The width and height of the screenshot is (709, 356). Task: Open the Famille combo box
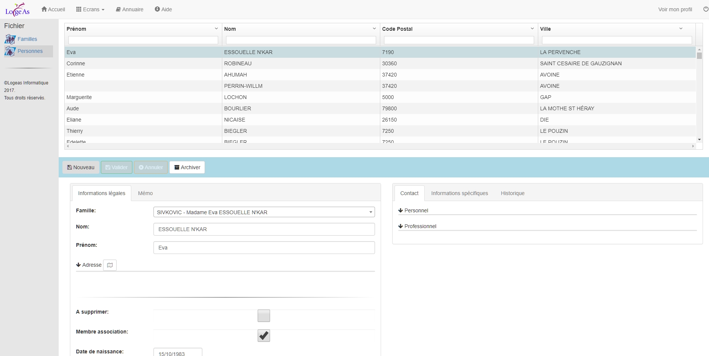click(x=264, y=212)
